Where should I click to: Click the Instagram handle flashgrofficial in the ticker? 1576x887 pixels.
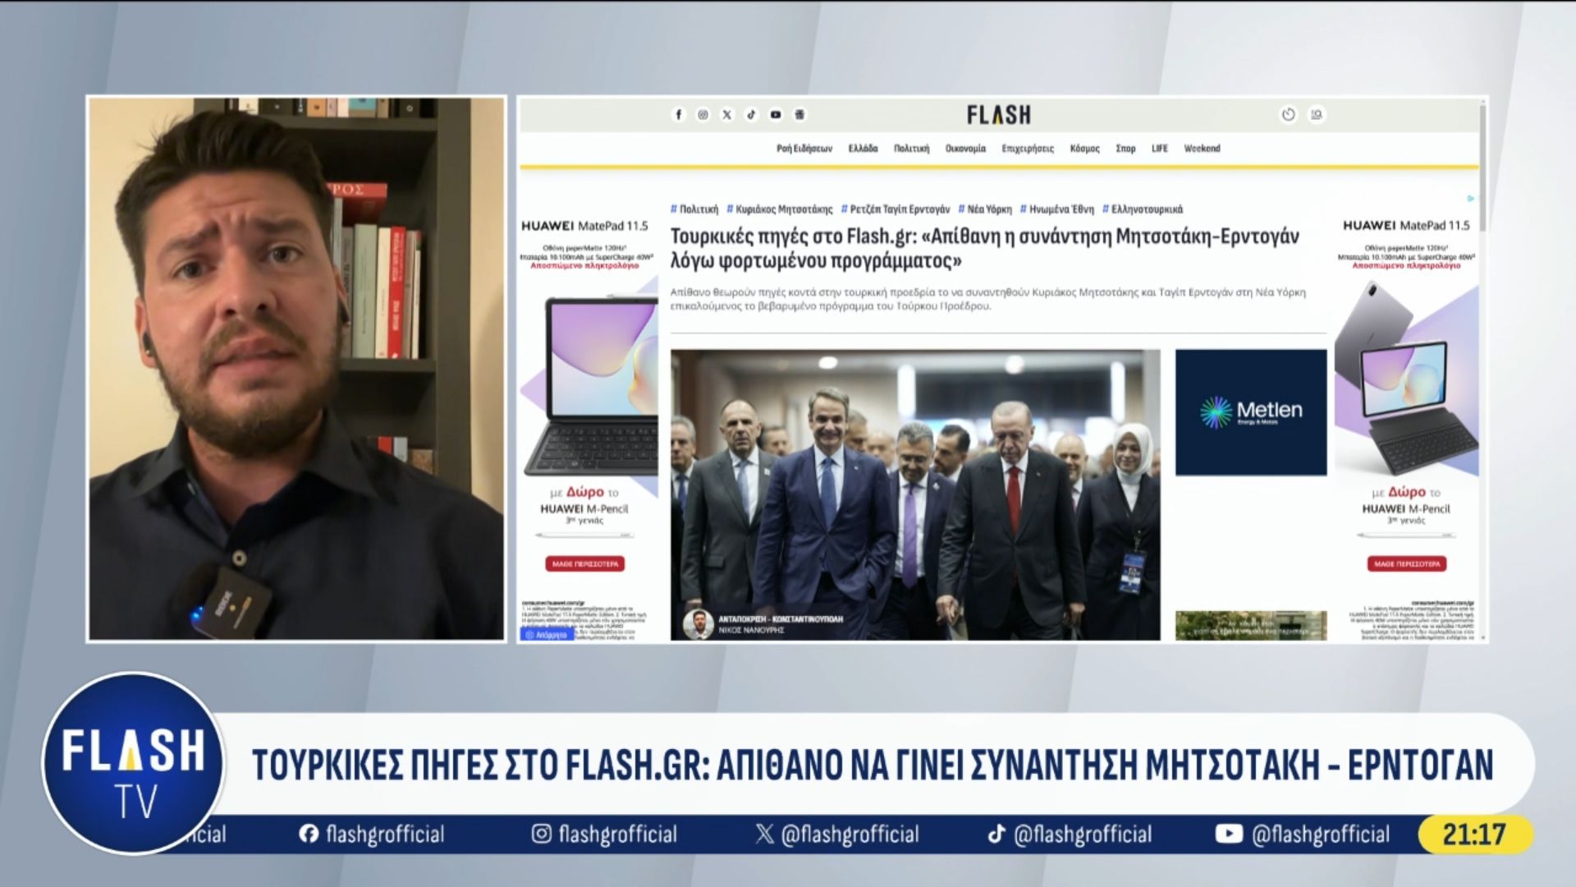(617, 834)
